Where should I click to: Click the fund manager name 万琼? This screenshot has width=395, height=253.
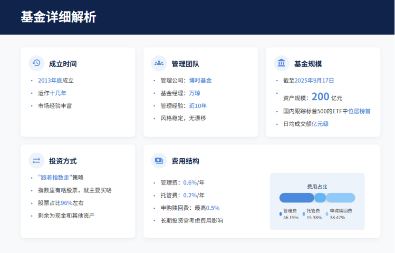click(x=194, y=93)
